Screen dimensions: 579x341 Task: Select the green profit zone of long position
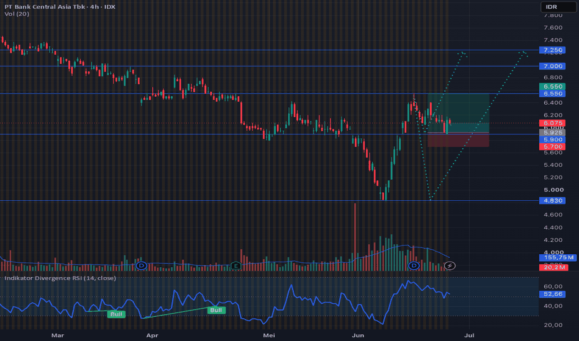coord(458,113)
